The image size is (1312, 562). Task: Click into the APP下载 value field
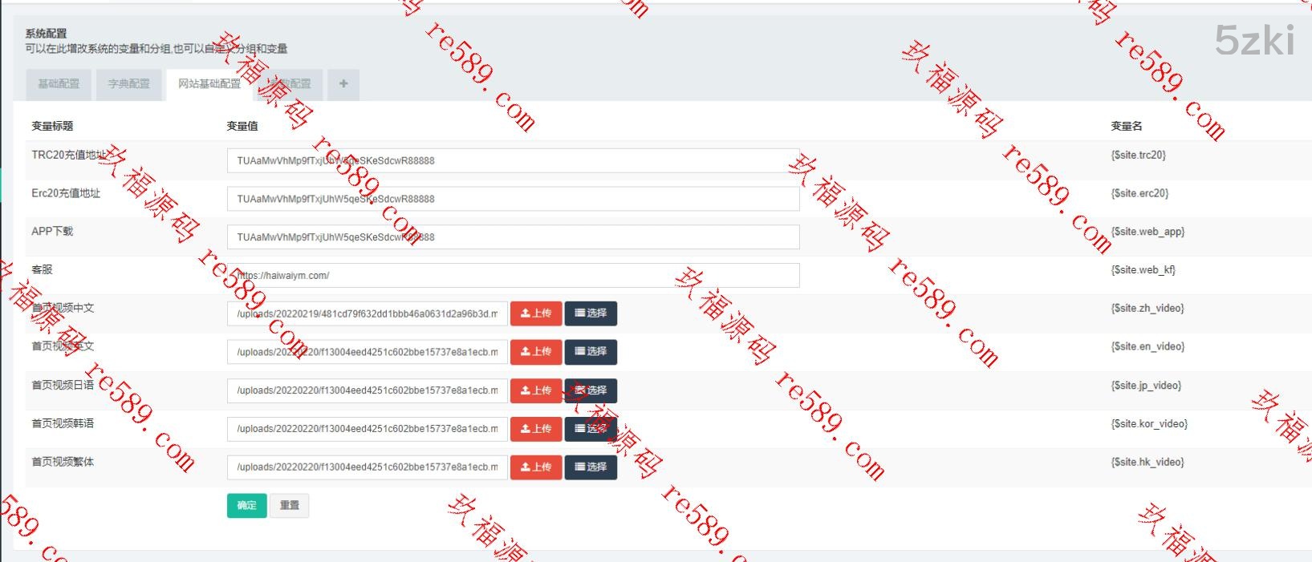(512, 237)
